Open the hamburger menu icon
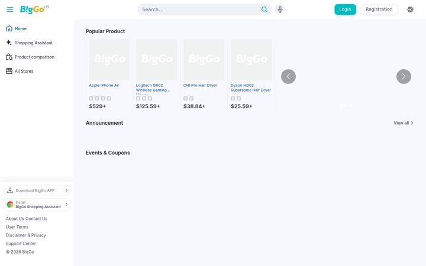 [10, 9]
